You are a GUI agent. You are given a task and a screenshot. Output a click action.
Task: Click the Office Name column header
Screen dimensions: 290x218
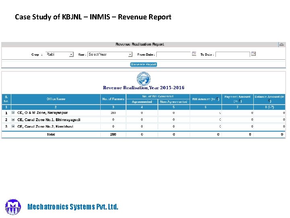pyautogui.click(x=56, y=99)
